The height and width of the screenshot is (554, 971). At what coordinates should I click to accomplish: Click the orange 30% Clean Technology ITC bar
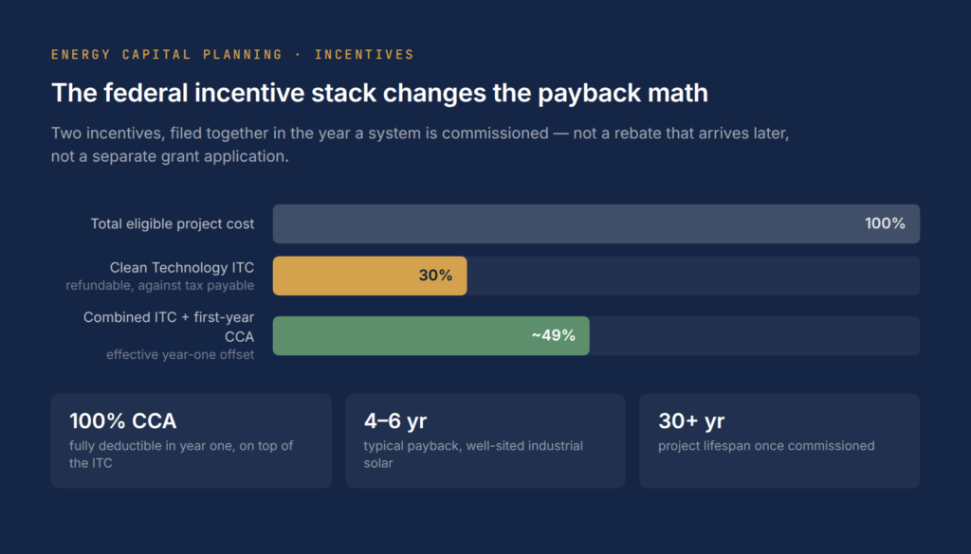click(370, 276)
